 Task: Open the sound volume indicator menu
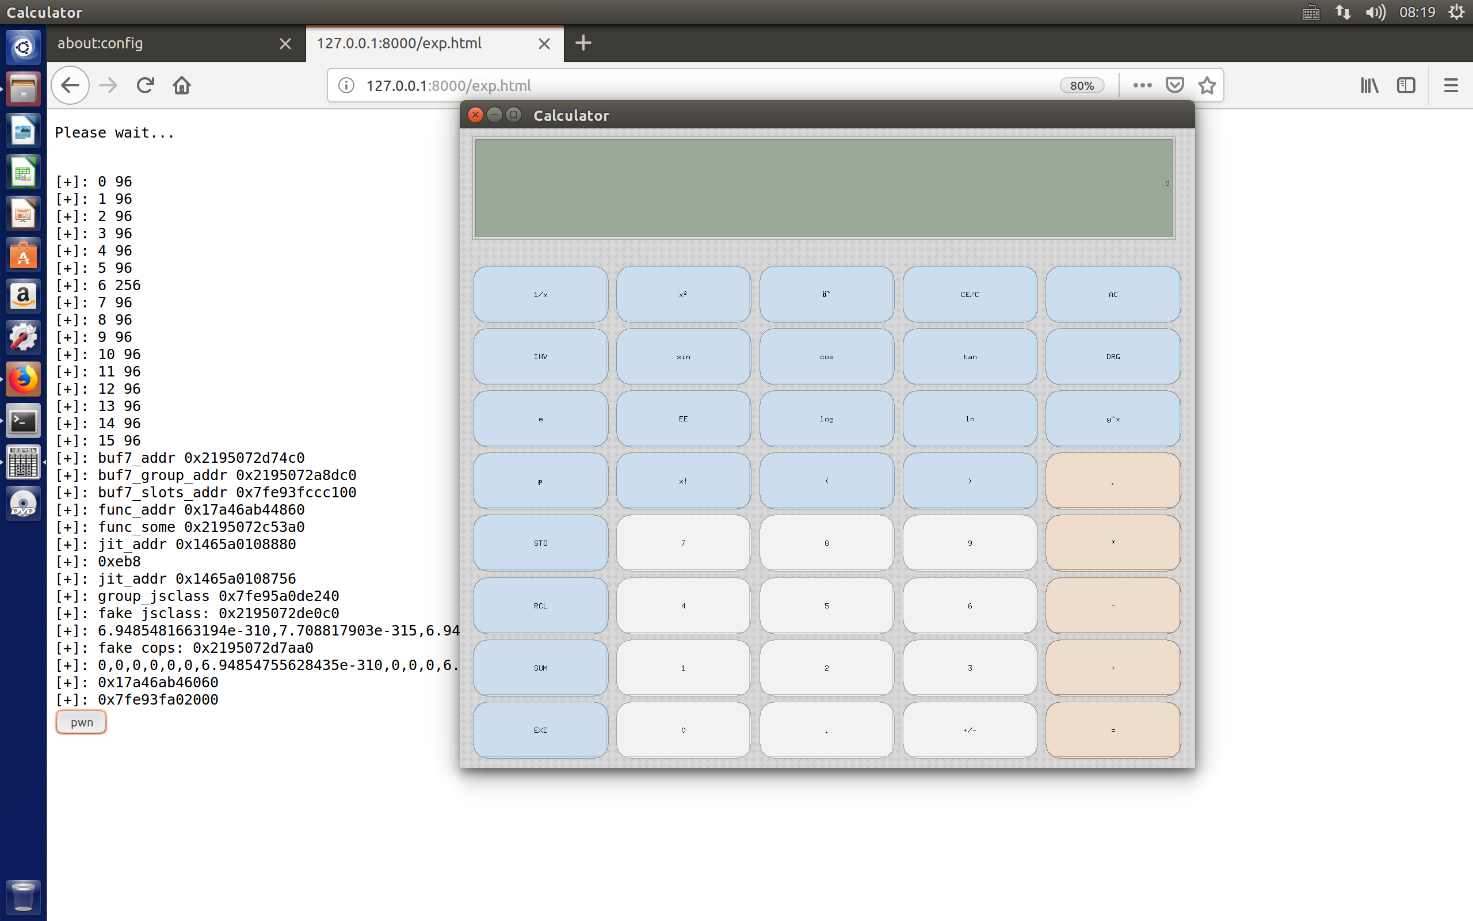tap(1375, 12)
